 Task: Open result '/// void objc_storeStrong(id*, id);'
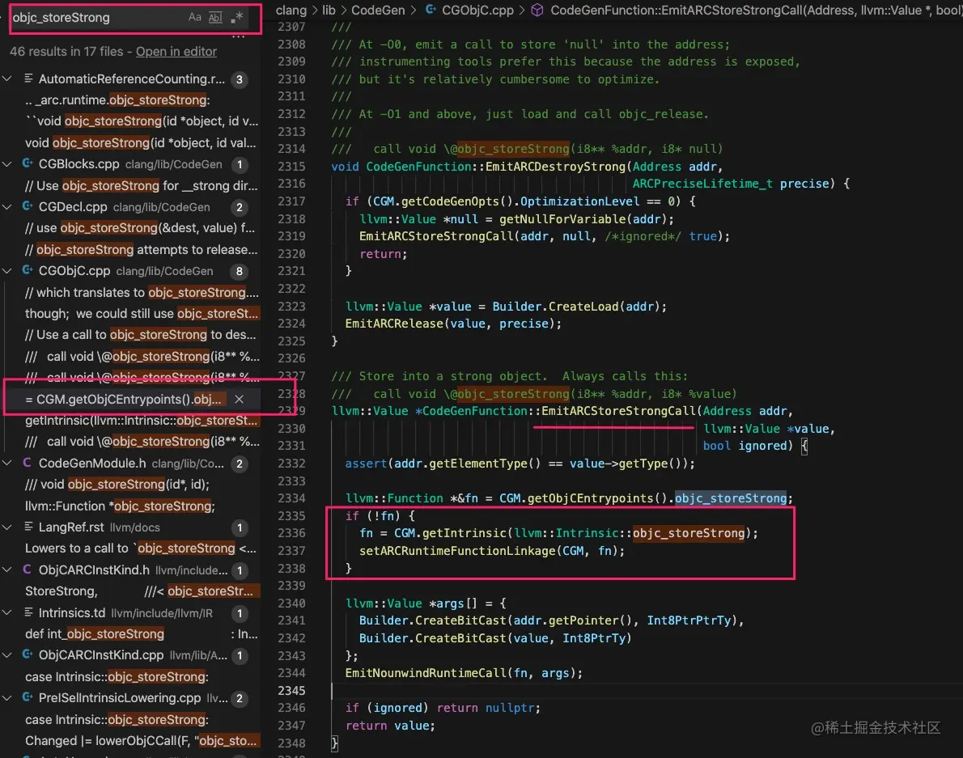(x=117, y=485)
